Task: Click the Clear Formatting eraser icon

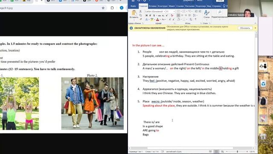Action: point(172,15)
